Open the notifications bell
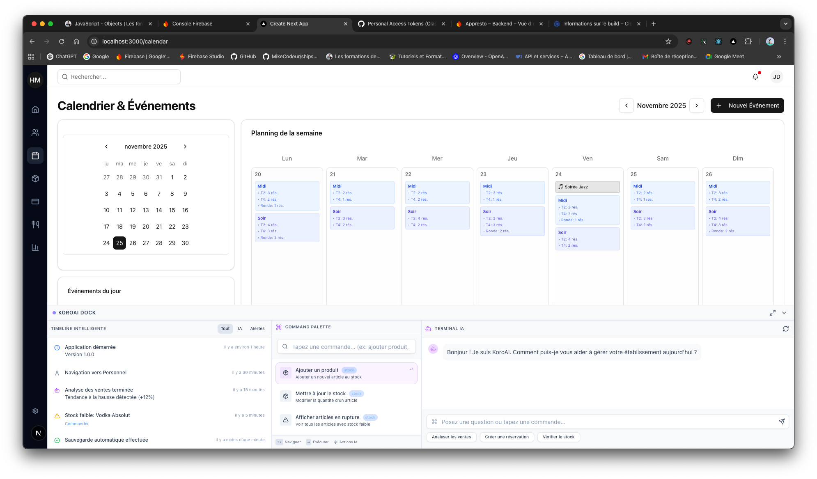This screenshot has width=817, height=479. (x=755, y=77)
